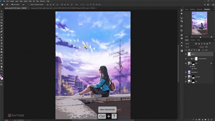Viewport: 215px width, 121px height.
Task: Select the Hand tool
Action: point(2,67)
